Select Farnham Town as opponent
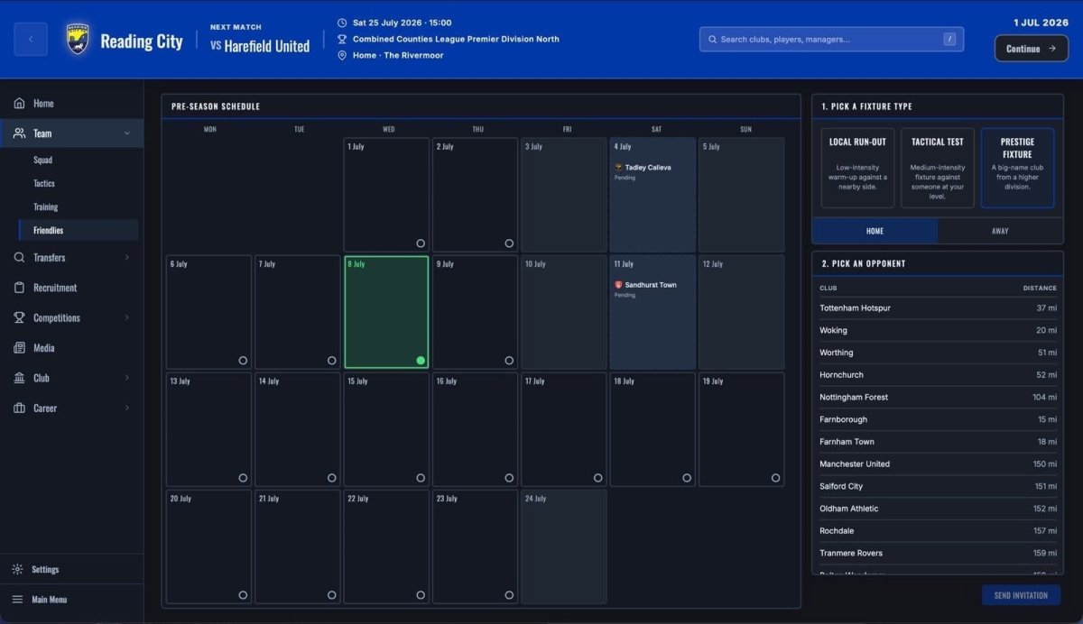The width and height of the screenshot is (1083, 624). tap(938, 442)
